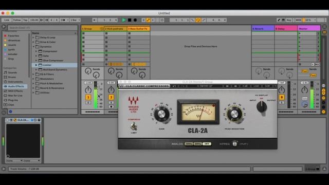Select the Plug-ins category icon

pos(6,100)
